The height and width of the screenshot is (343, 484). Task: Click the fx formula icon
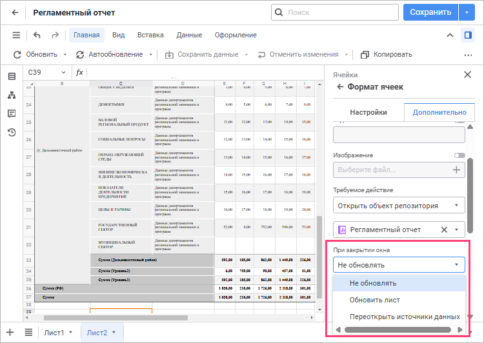(x=79, y=72)
